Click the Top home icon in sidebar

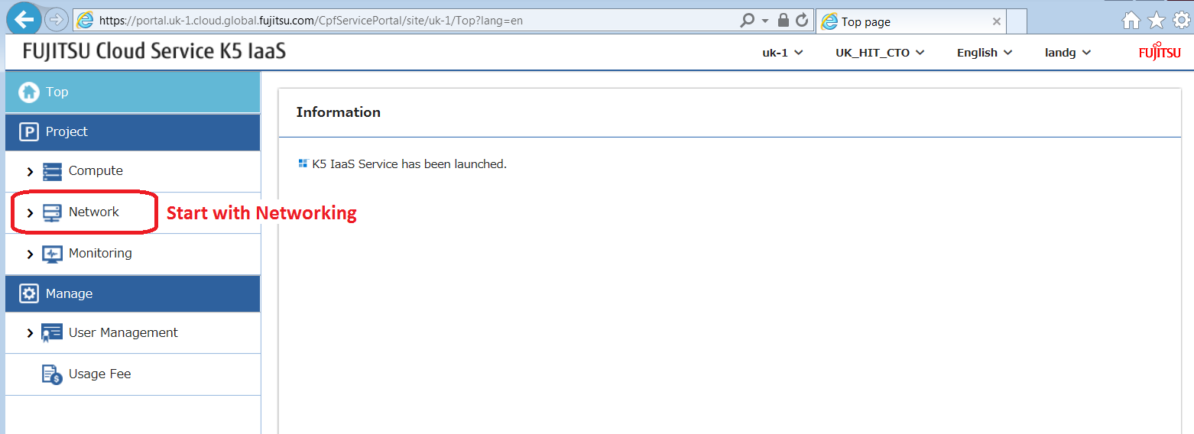[x=29, y=92]
